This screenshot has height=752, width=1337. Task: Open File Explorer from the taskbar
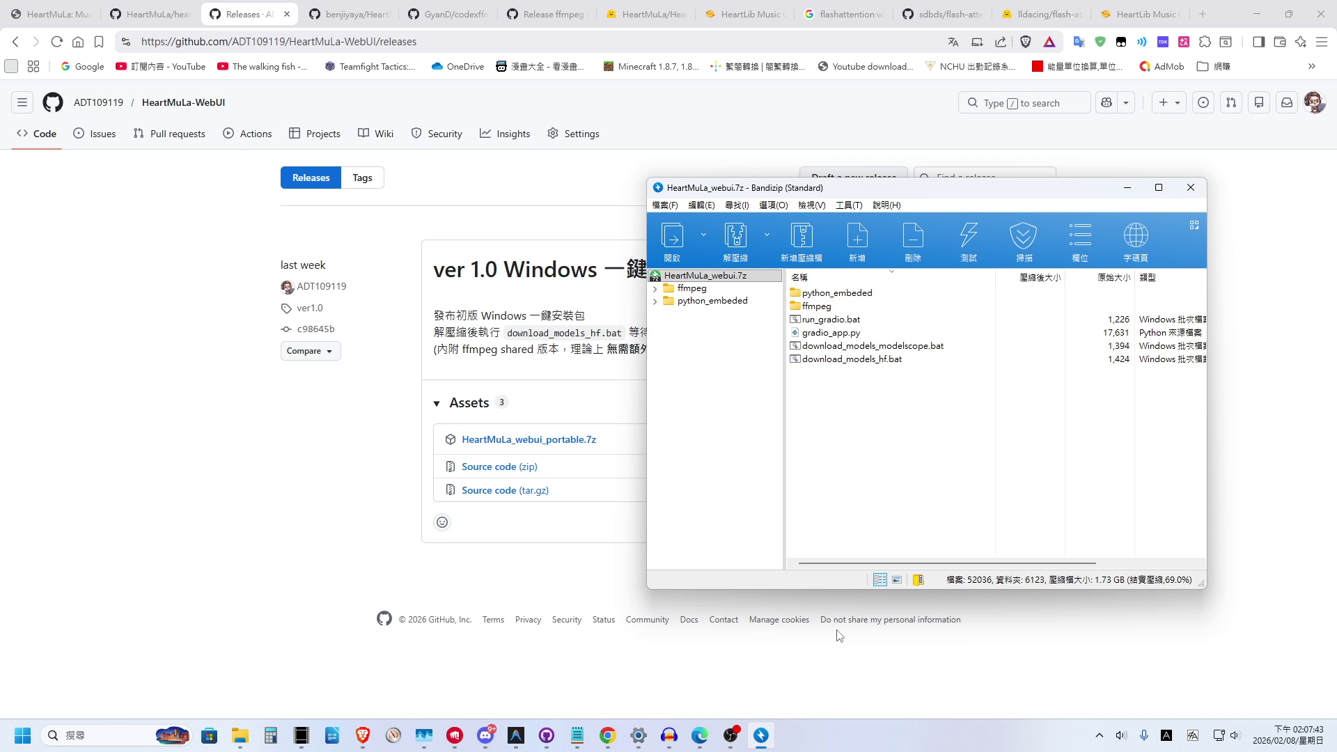[x=240, y=735]
